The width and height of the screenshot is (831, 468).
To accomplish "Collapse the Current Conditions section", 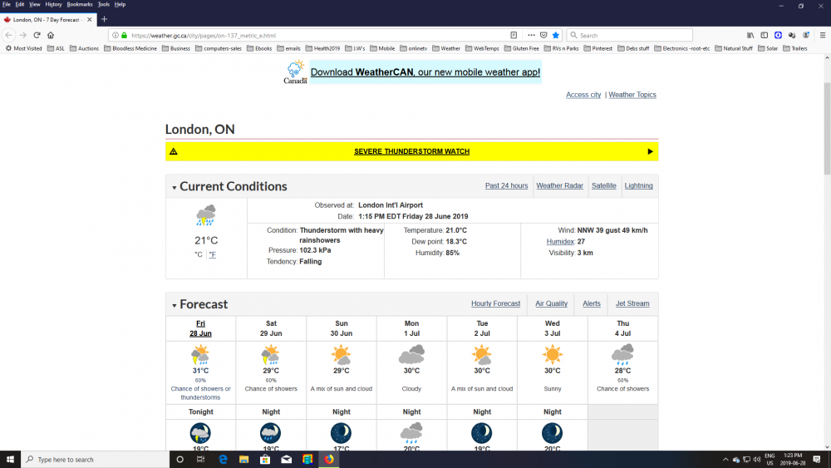I will pyautogui.click(x=175, y=187).
